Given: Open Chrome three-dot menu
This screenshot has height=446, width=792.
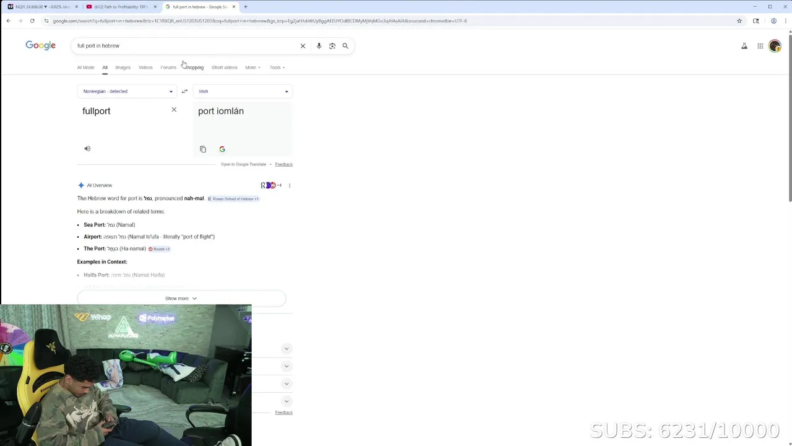Looking at the screenshot, I should point(785,20).
